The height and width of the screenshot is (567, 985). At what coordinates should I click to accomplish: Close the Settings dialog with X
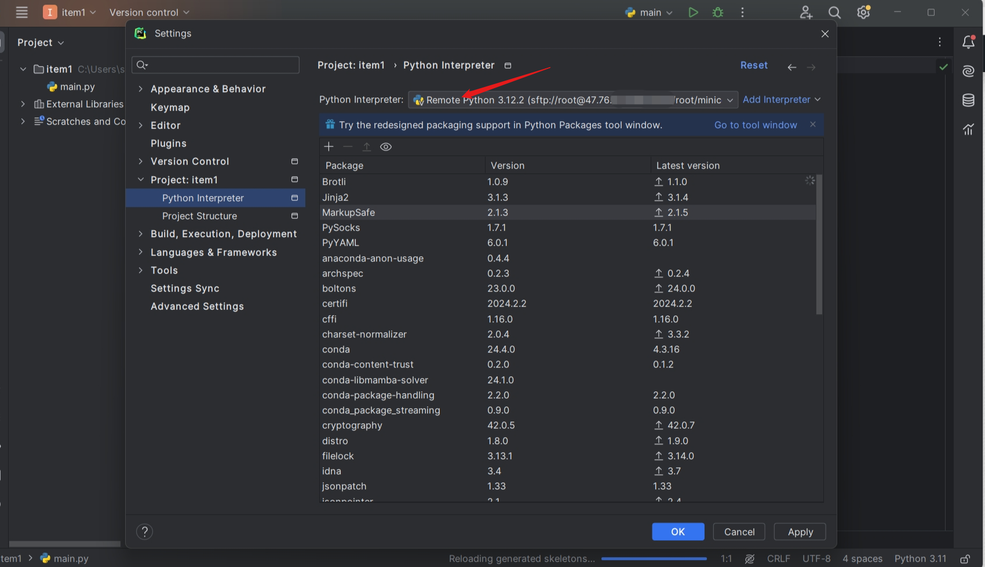[x=825, y=34]
